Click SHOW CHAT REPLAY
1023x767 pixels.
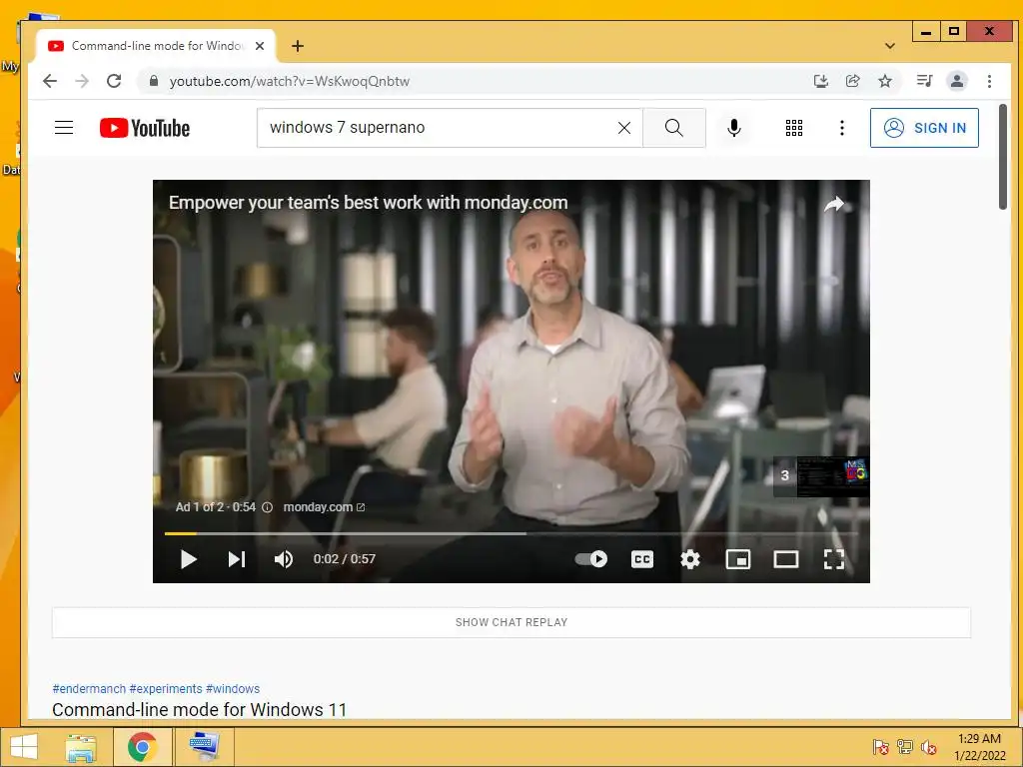point(511,622)
